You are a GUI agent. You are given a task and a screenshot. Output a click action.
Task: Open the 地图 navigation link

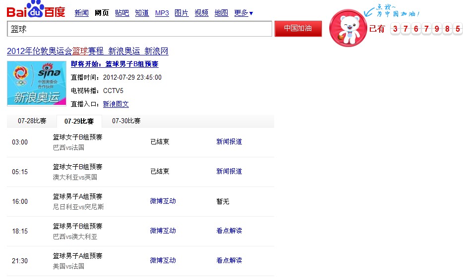[x=221, y=13]
